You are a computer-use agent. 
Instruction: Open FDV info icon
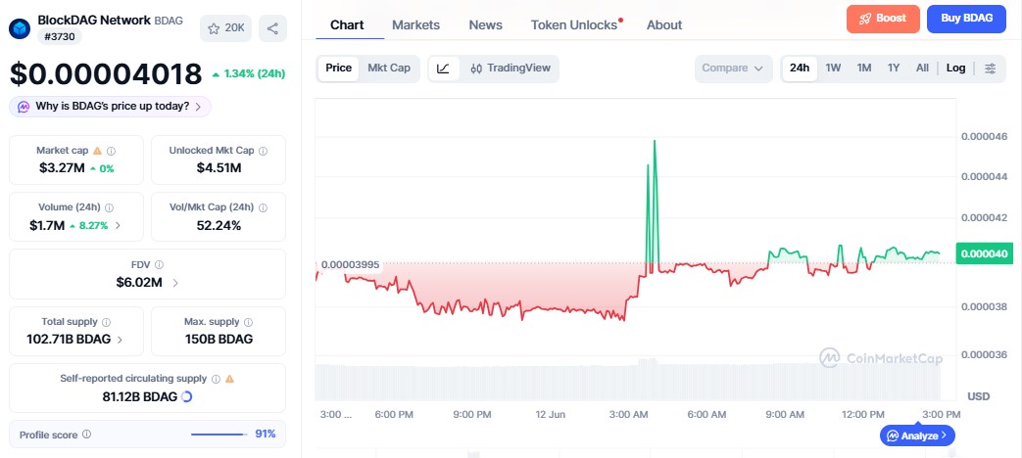point(159,265)
